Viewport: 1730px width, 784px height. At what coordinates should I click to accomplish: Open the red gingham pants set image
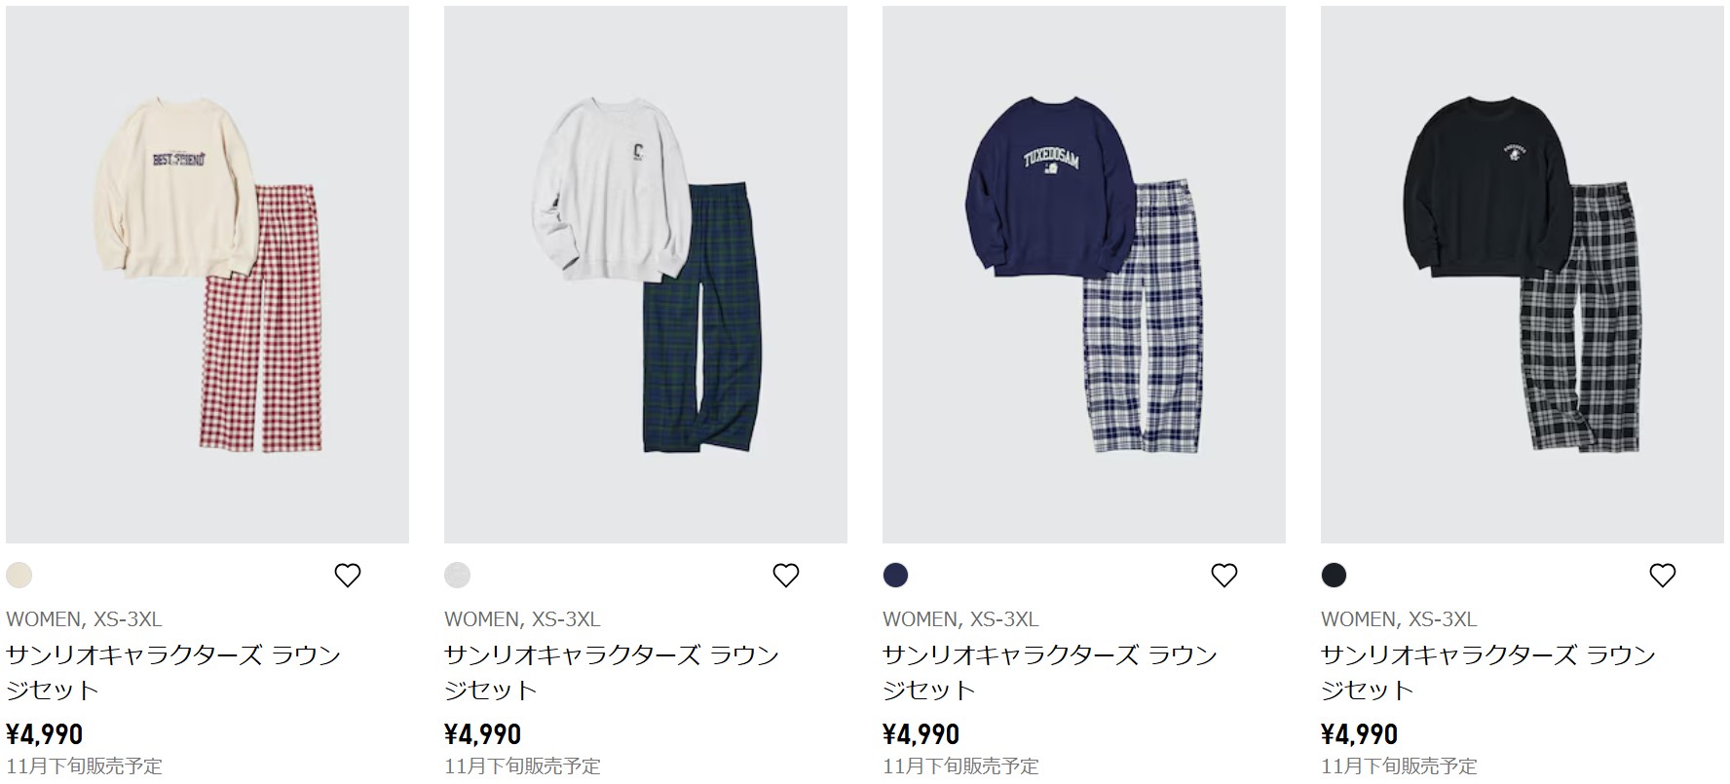click(x=207, y=275)
